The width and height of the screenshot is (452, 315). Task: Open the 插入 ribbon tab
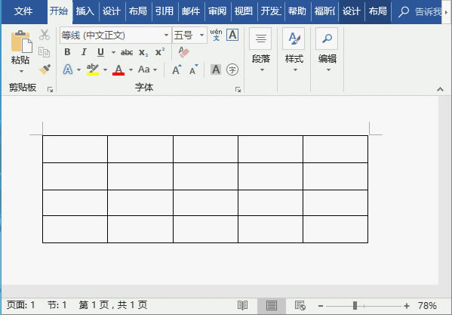pos(85,11)
